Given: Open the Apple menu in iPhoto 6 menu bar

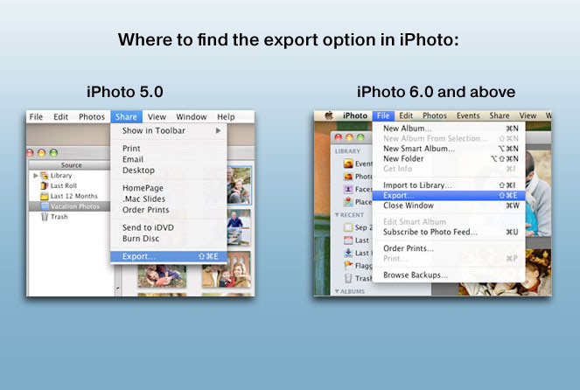Looking at the screenshot, I should point(329,115).
